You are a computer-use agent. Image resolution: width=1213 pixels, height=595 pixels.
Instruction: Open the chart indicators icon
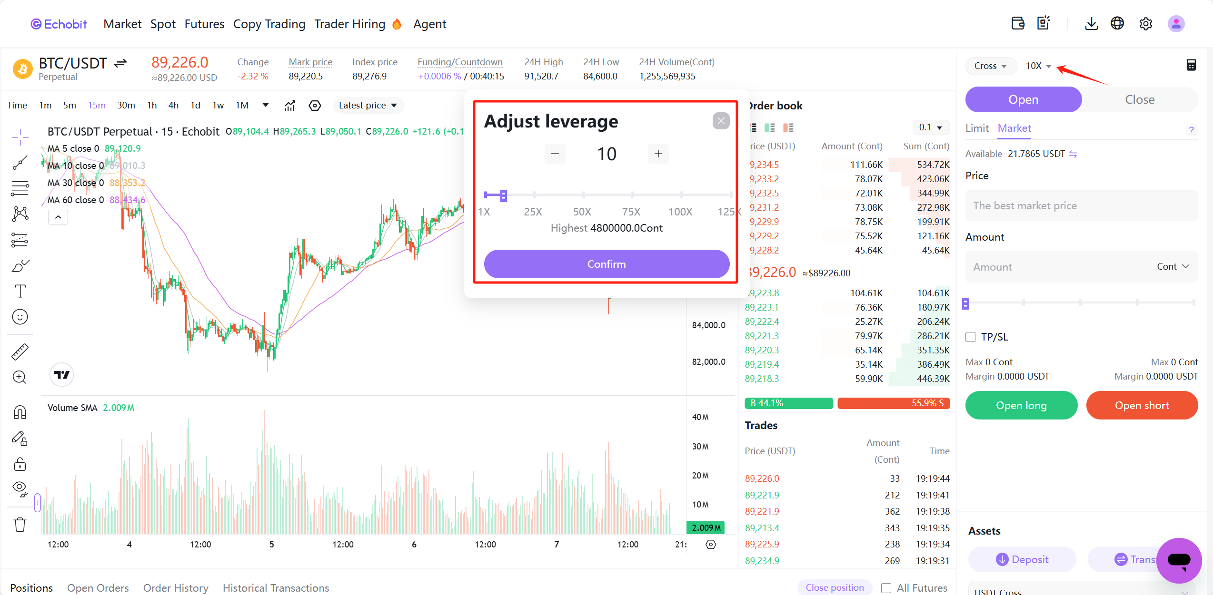(x=290, y=106)
